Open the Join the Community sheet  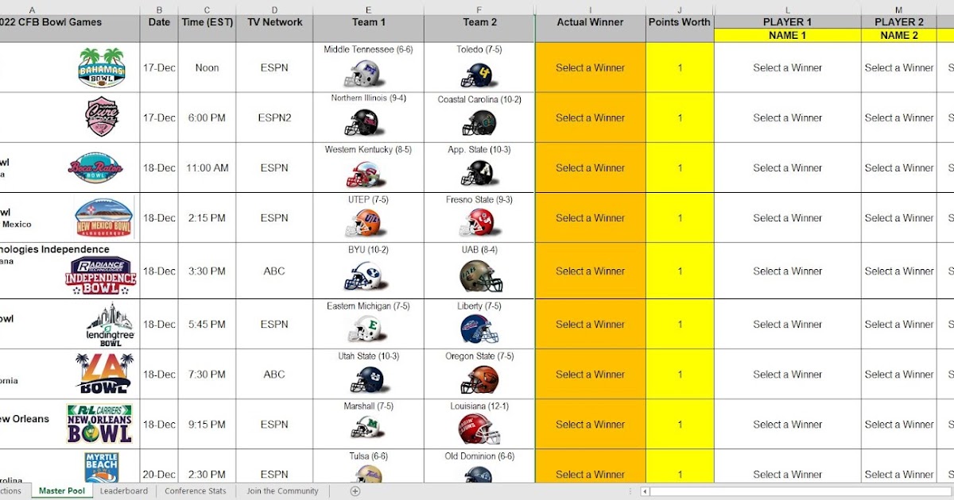pyautogui.click(x=282, y=490)
